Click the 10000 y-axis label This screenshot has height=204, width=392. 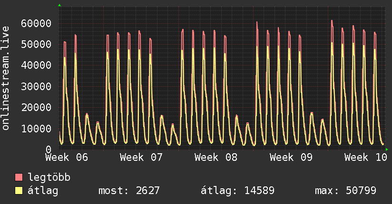tap(36, 129)
